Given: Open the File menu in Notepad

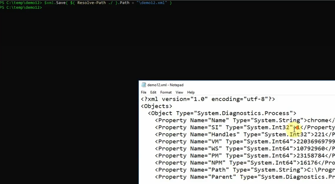Looking at the screenshot, I should (144, 92).
